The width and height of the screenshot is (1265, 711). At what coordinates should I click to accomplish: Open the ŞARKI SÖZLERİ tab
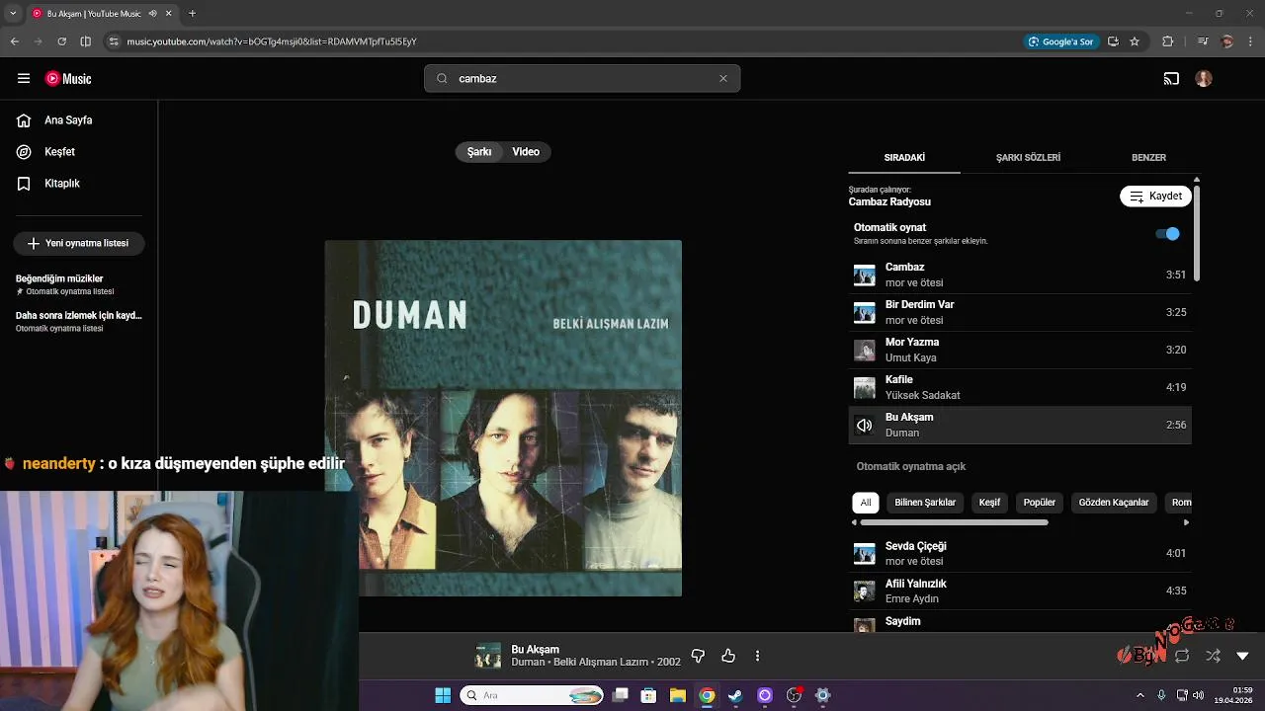click(x=1028, y=158)
